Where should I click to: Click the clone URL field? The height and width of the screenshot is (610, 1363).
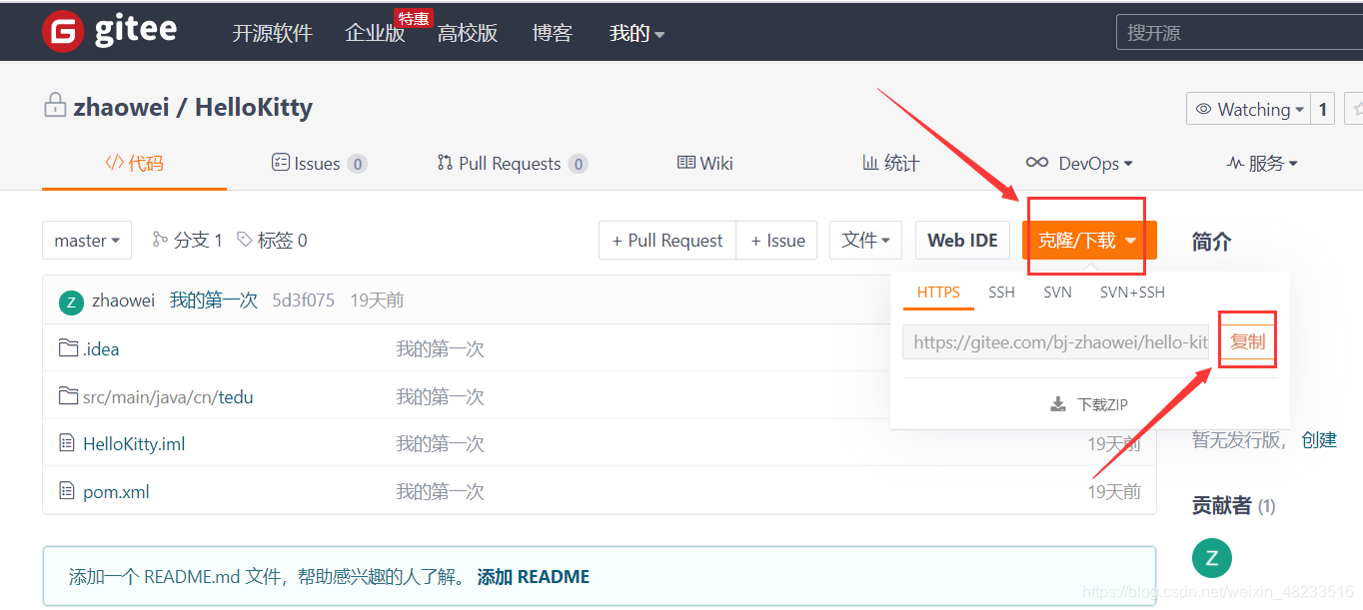tap(1056, 342)
